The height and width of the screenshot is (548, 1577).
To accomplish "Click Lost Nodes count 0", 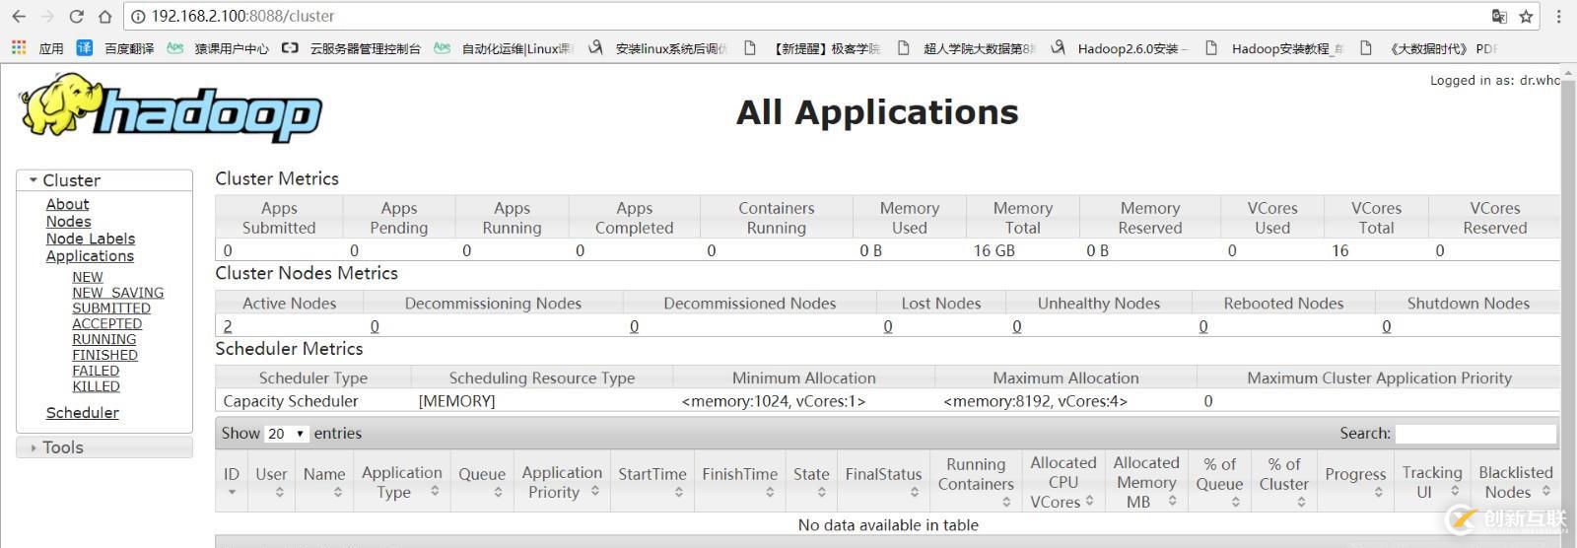I will click(888, 326).
